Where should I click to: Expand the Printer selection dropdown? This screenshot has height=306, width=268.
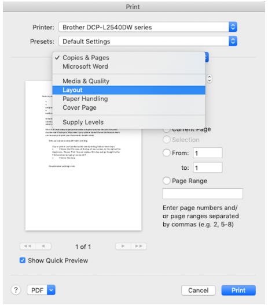233,27
